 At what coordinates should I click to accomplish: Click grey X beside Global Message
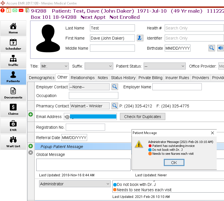31,153
